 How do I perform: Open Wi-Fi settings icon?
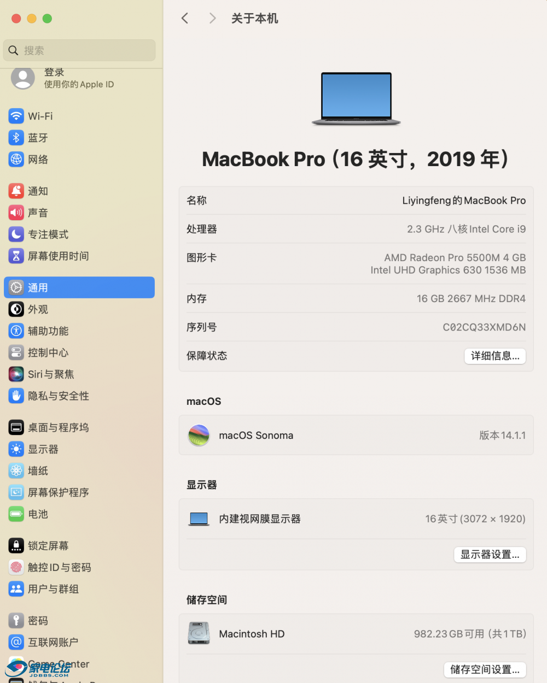pos(16,116)
